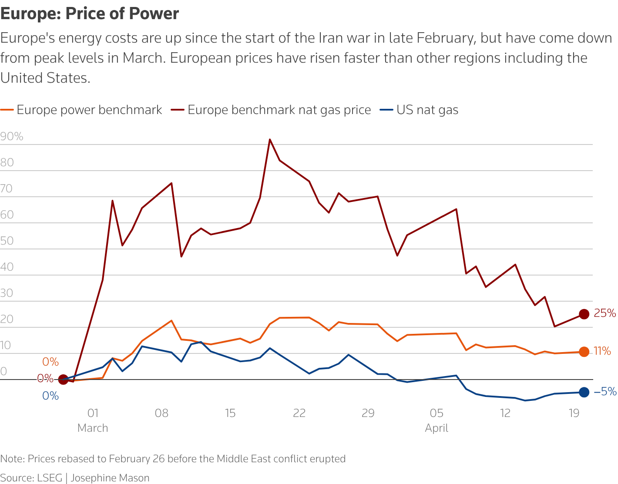618x484 pixels.
Task: Click the 05 April axis label
Action: pos(437,420)
